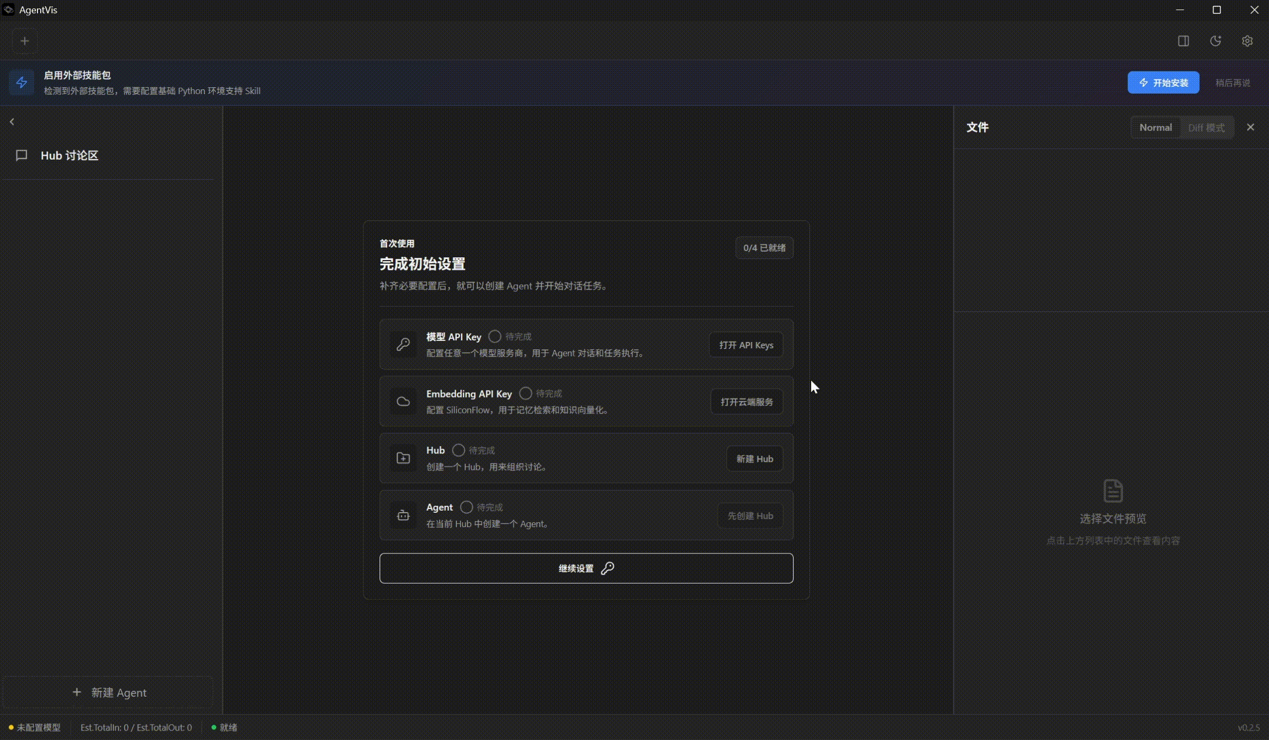This screenshot has width=1269, height=740.
Task: Toggle the Hub status circle
Action: (458, 450)
